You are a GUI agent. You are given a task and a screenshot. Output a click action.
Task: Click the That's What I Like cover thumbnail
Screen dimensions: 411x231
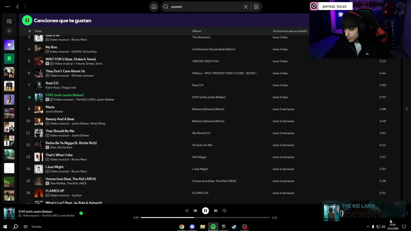pos(39,157)
